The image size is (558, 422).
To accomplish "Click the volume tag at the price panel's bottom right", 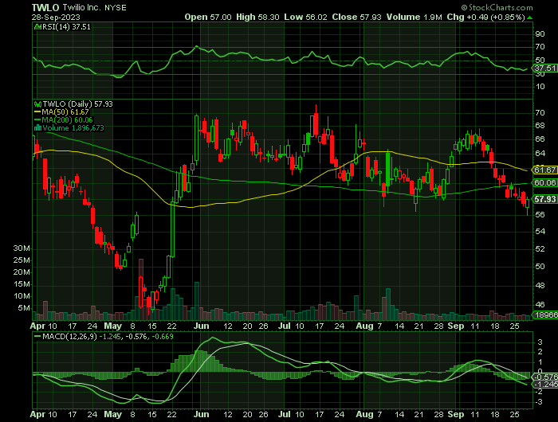I will [544, 315].
